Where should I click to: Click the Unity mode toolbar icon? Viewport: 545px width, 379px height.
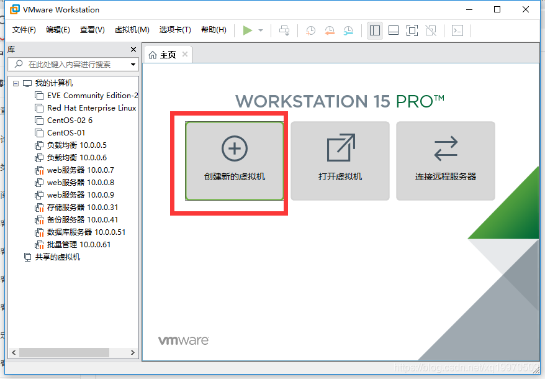pos(431,30)
